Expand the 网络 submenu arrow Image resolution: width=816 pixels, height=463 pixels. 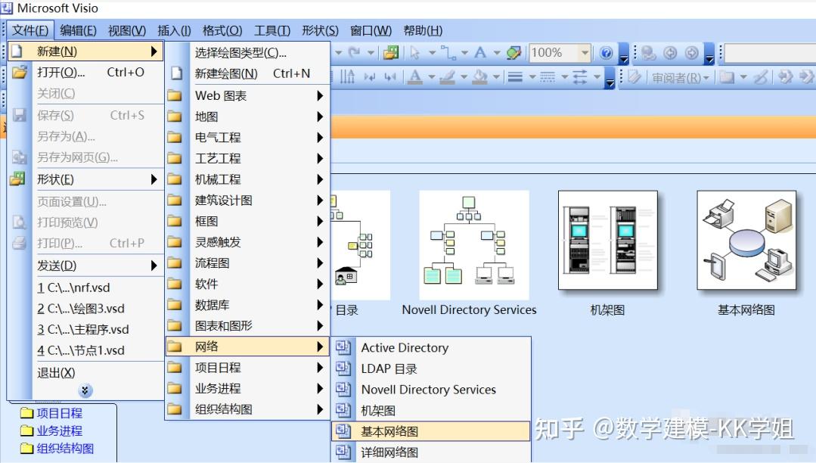[x=321, y=346]
